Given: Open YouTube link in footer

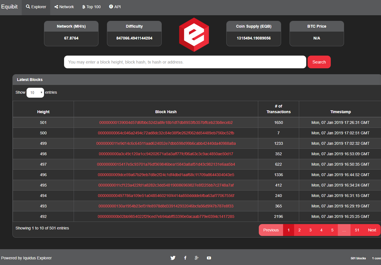Looking at the screenshot, I should tap(209, 258).
